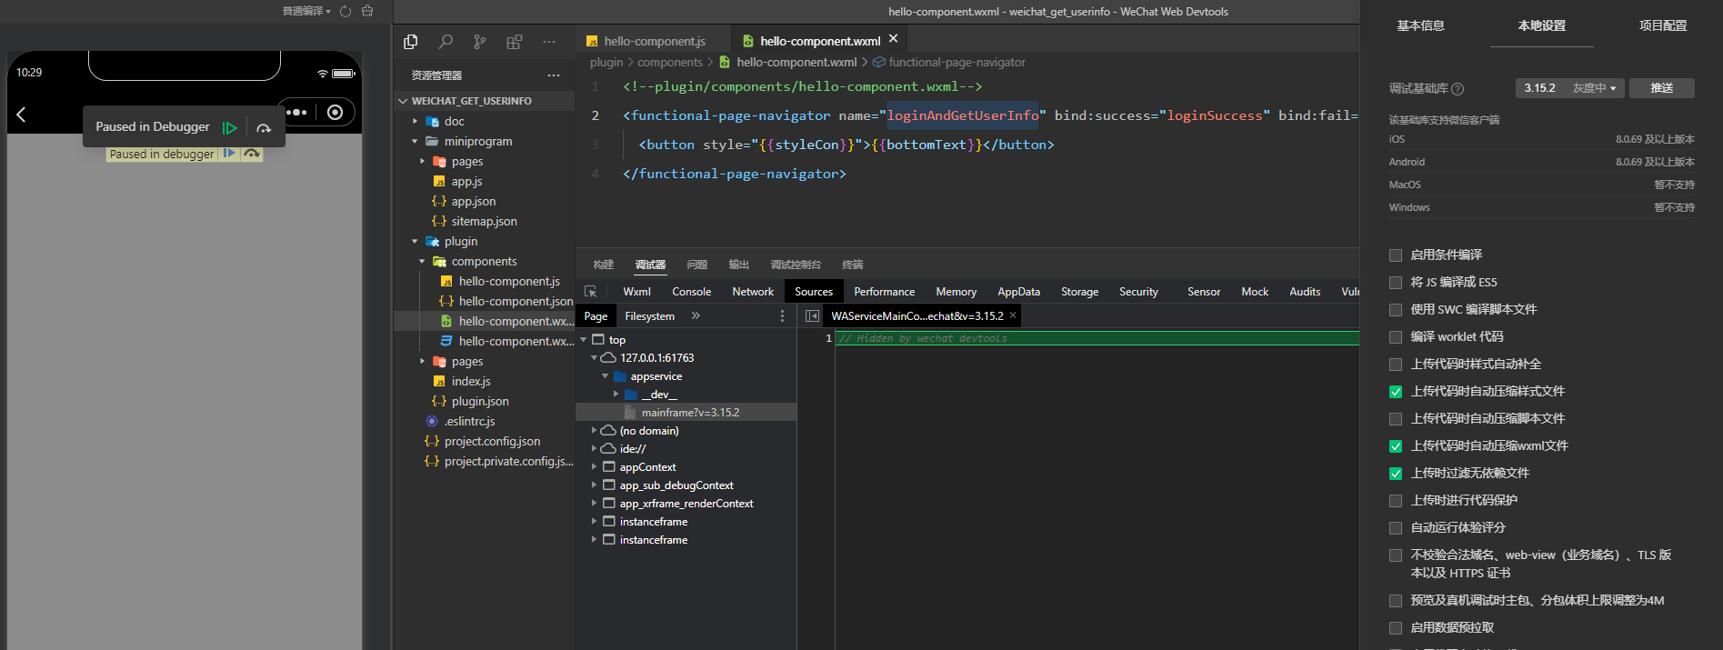Click the 推送 button
The image size is (1723, 650).
(x=1661, y=88)
